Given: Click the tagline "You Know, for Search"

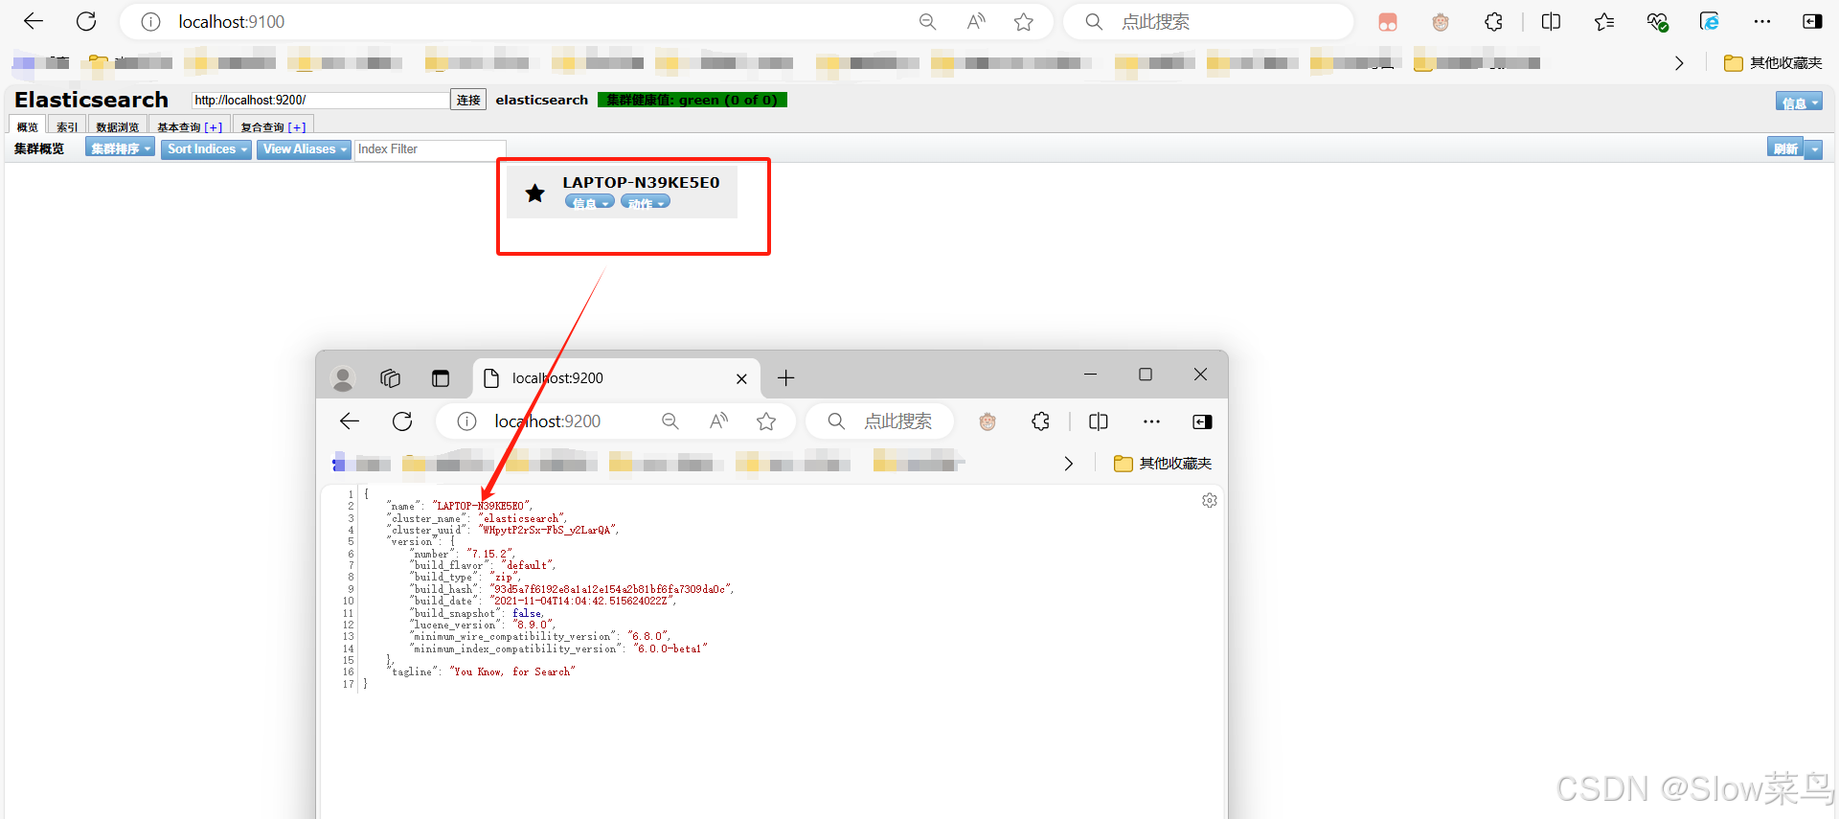Looking at the screenshot, I should point(511,671).
